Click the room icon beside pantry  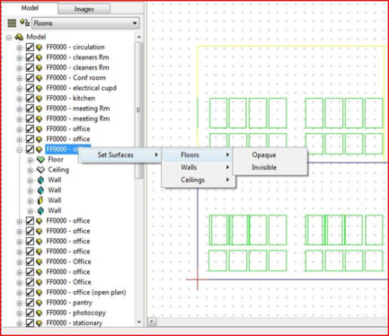39,303
